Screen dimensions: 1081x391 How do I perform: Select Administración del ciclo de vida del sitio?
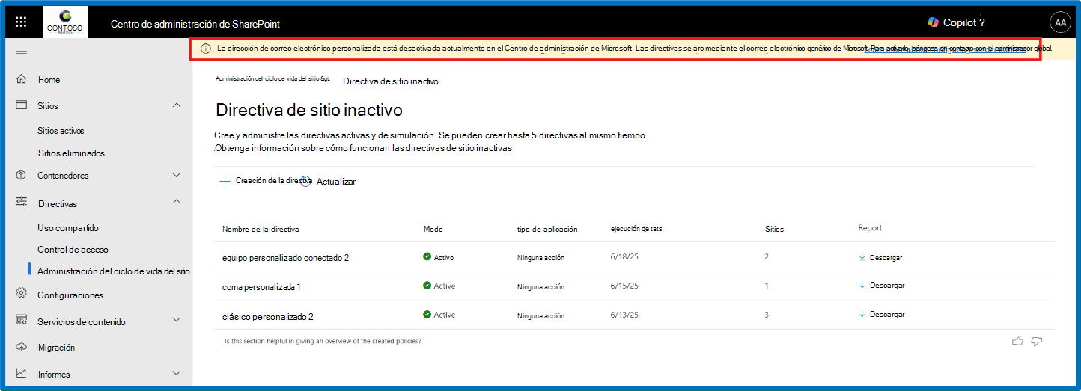(114, 271)
